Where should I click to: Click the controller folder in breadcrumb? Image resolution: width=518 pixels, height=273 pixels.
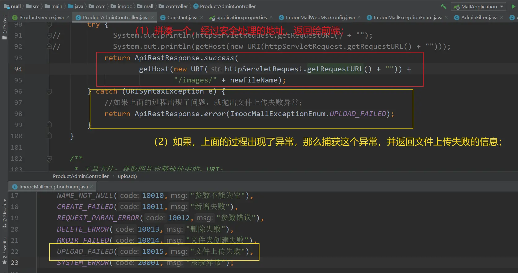[x=176, y=6]
